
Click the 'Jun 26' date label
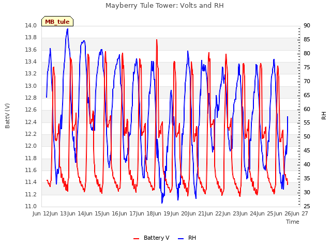tap(283, 213)
